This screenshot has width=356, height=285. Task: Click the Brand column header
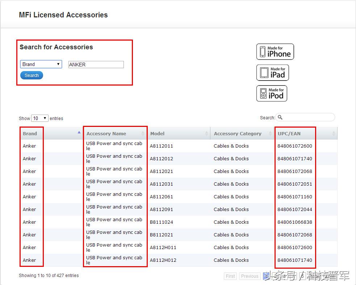coord(51,133)
